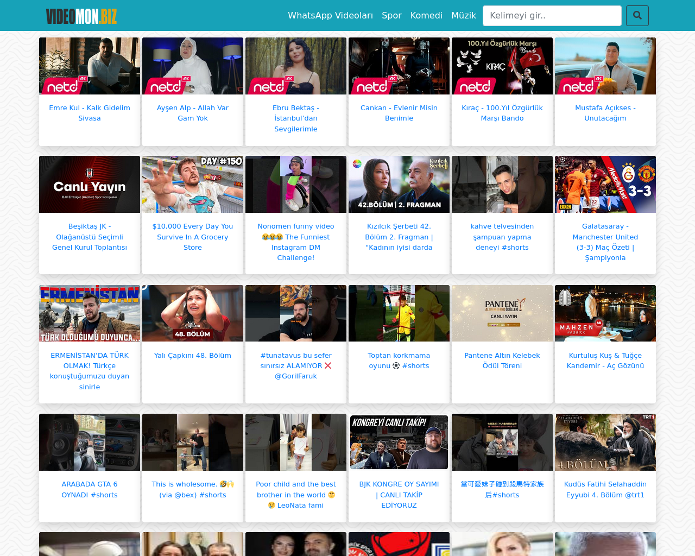Screen dimensions: 695x556
Task: Open 'ERMENİSTAN'DA TÜRK OLMAK' title link
Action: click(x=90, y=371)
